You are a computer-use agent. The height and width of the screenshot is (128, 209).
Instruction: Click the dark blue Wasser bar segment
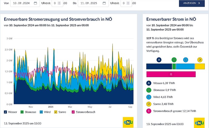click(159, 67)
